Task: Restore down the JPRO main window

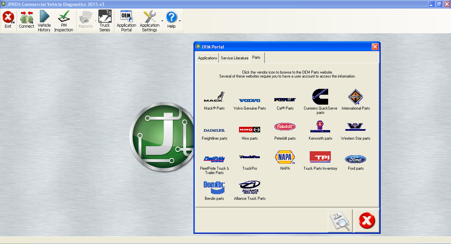Action: 439,4
